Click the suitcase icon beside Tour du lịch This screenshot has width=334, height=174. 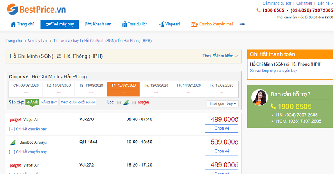click(124, 25)
